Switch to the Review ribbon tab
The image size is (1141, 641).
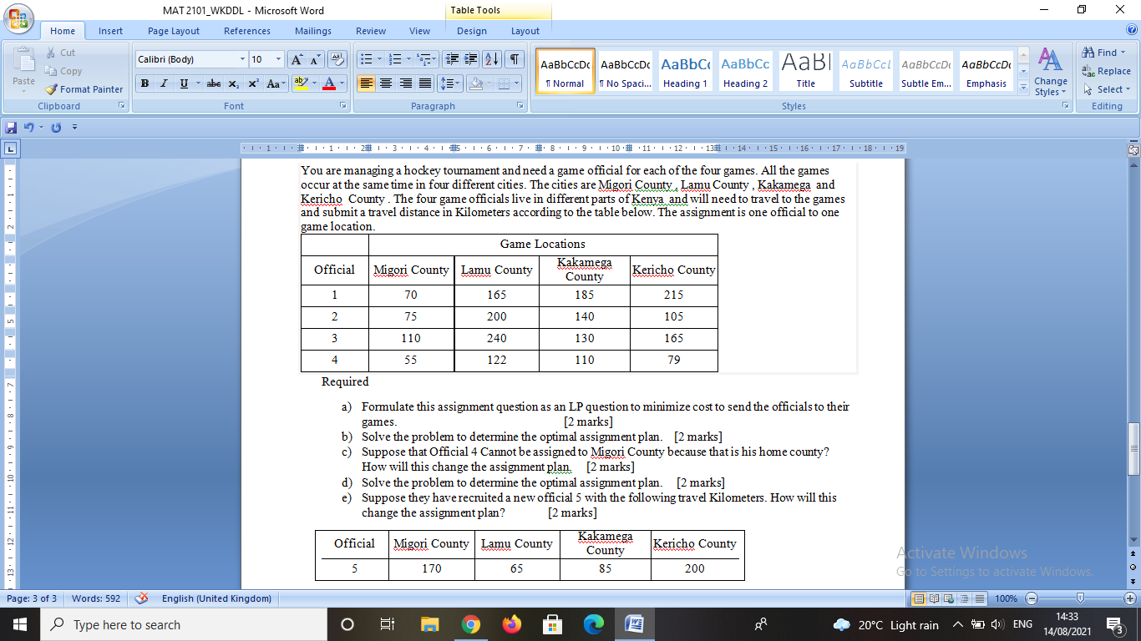370,31
